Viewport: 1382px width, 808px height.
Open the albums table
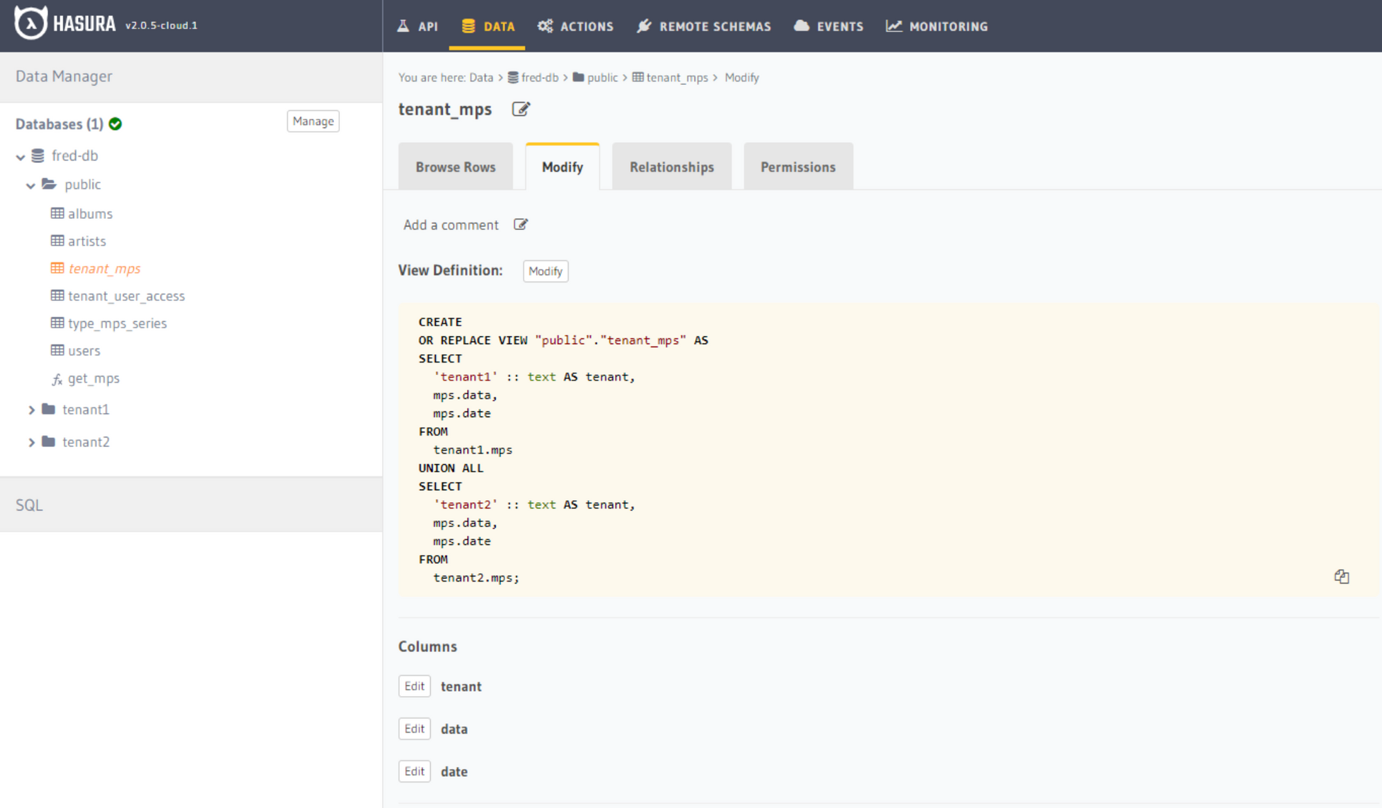(90, 213)
